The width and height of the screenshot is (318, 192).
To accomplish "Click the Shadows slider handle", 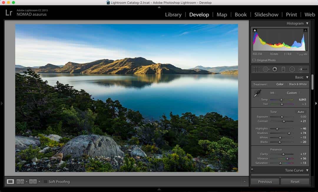I will [x=289, y=133].
